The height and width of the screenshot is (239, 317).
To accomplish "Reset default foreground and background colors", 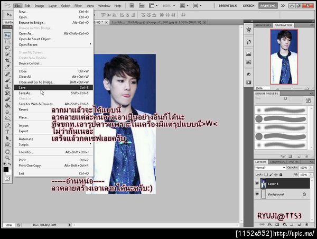I will coord(5,164).
